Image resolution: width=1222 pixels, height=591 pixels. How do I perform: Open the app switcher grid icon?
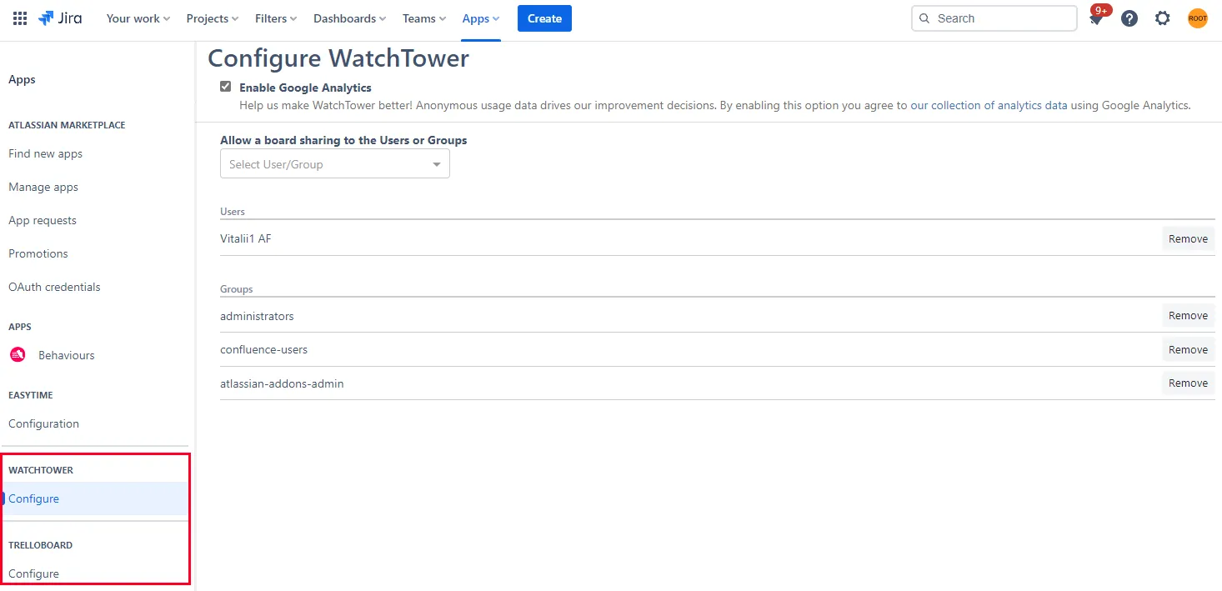tap(20, 18)
